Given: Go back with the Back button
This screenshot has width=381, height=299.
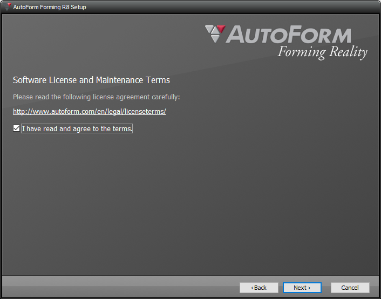Looking at the screenshot, I should click(x=259, y=288).
